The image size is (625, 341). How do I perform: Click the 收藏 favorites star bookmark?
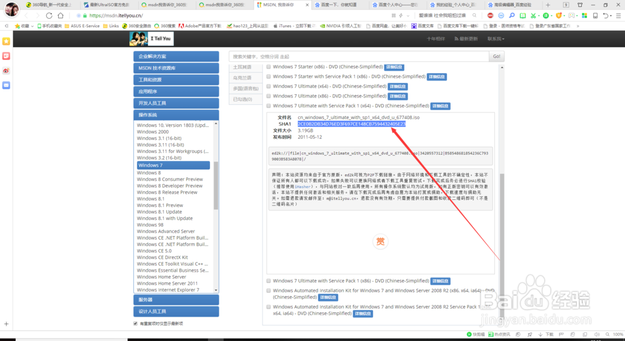[22, 26]
